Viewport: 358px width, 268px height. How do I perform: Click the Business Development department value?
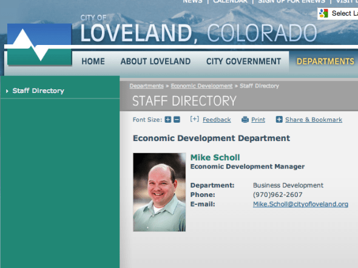(288, 185)
